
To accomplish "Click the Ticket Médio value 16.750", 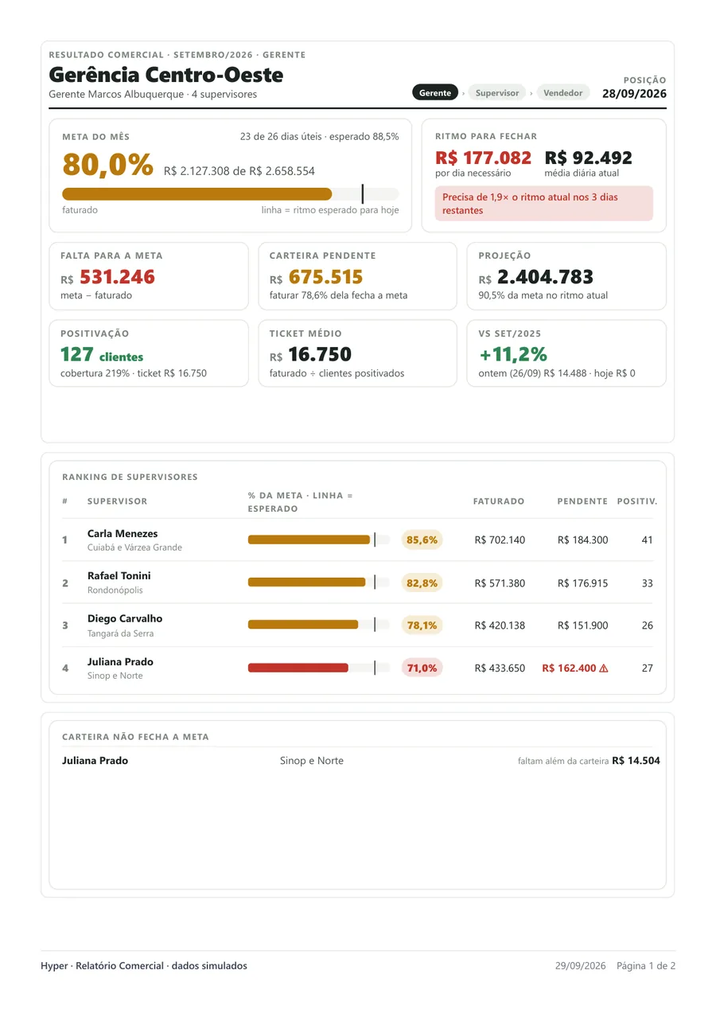I will pos(320,354).
